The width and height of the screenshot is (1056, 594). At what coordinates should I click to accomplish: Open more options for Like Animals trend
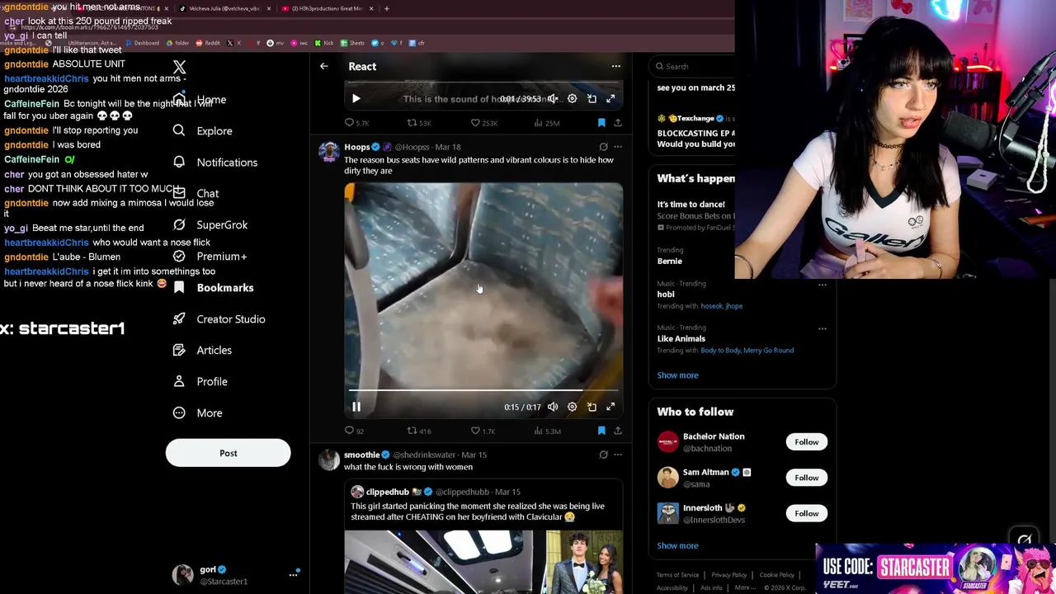tap(822, 328)
